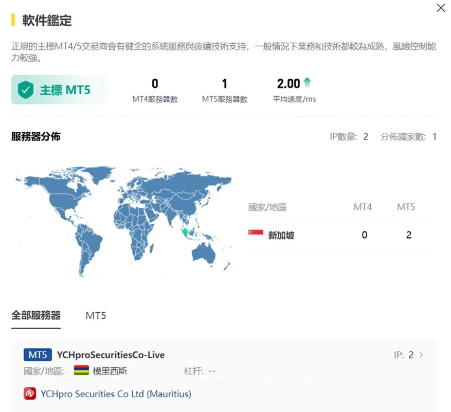Screen dimensions: 451x412
Task: Click the 新加坡 country row label
Action: click(281, 236)
